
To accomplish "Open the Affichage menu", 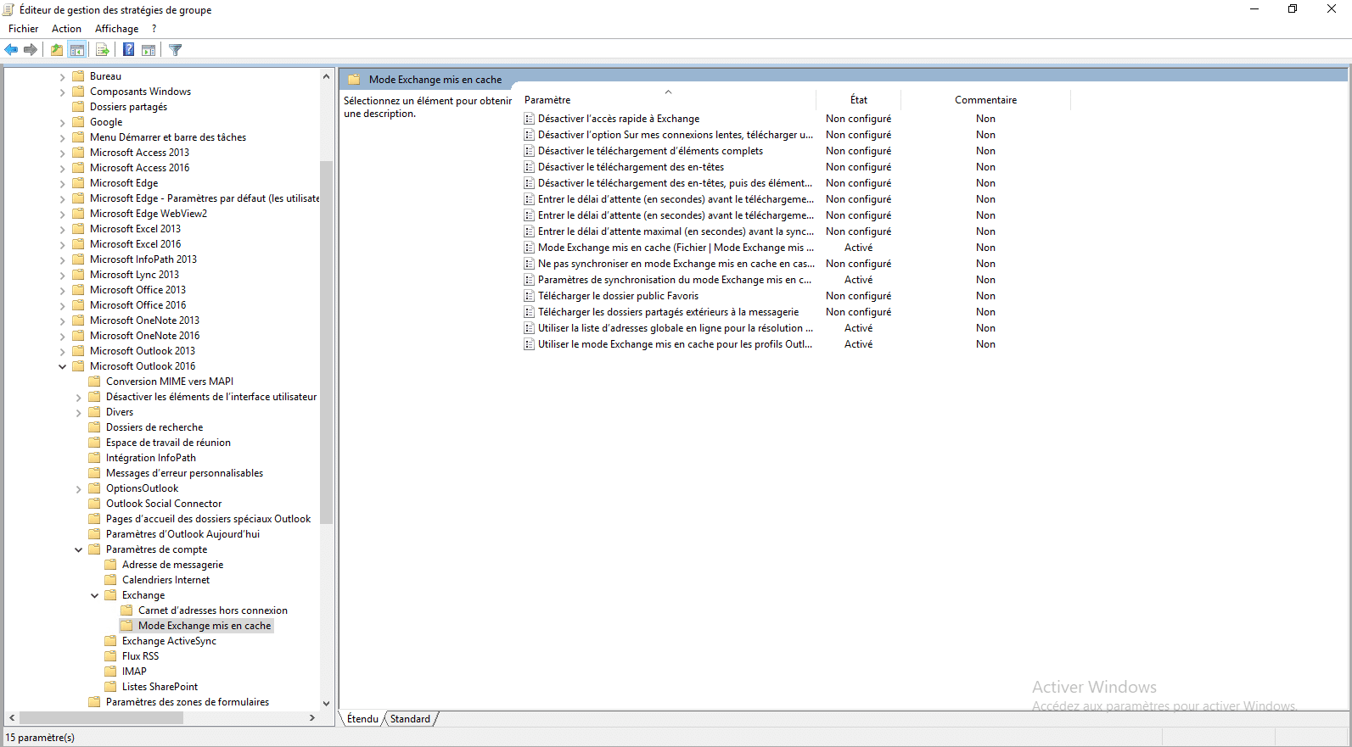I will click(x=116, y=29).
